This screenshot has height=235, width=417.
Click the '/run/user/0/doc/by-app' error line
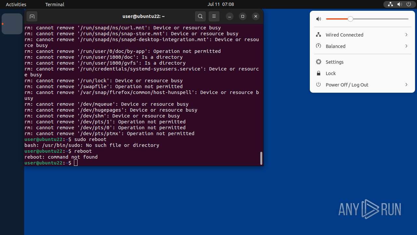(122, 51)
